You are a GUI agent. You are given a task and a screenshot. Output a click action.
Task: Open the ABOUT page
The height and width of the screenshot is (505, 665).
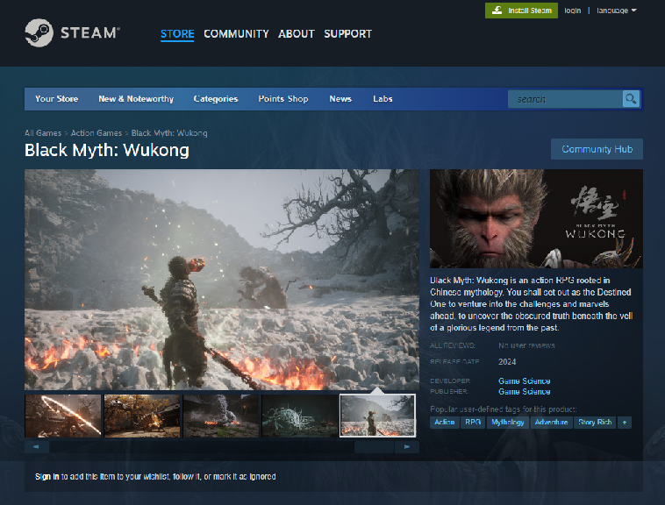click(297, 34)
